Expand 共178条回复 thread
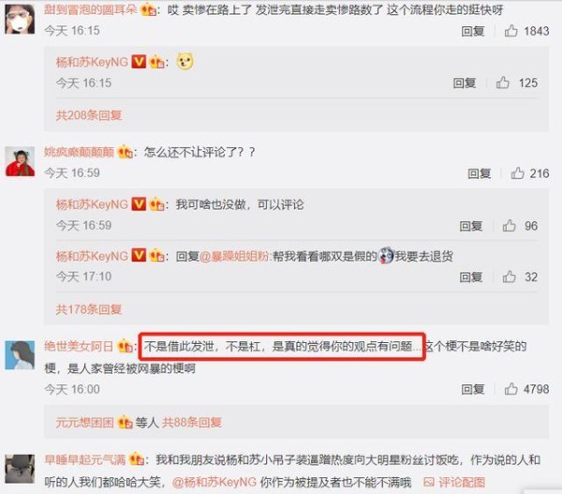This screenshot has height=494, width=562. coord(89,309)
